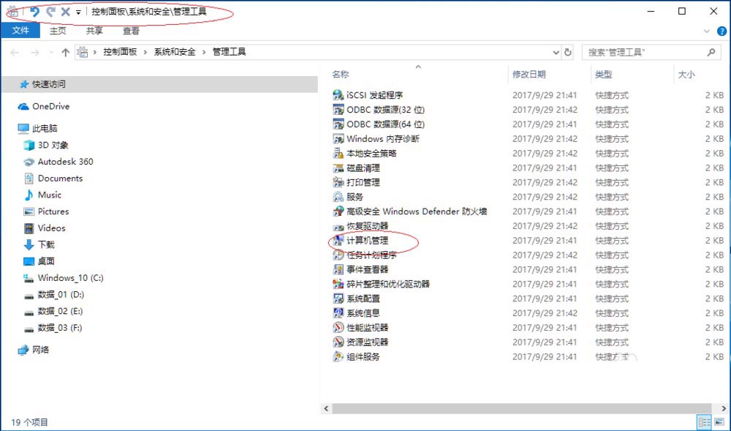The image size is (731, 431).
Task: Switch to the 查看 ribbon tab
Action: [131, 31]
